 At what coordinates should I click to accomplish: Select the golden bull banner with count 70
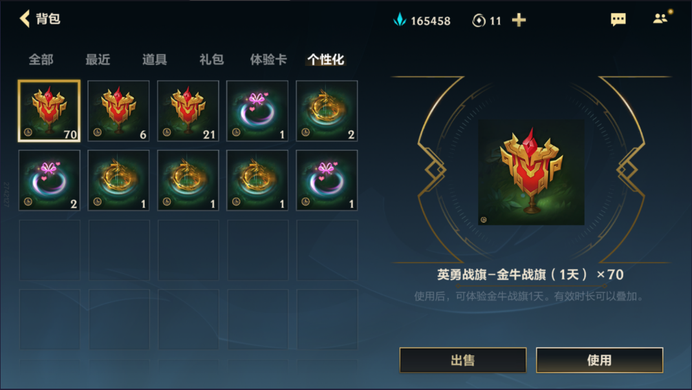click(x=49, y=111)
